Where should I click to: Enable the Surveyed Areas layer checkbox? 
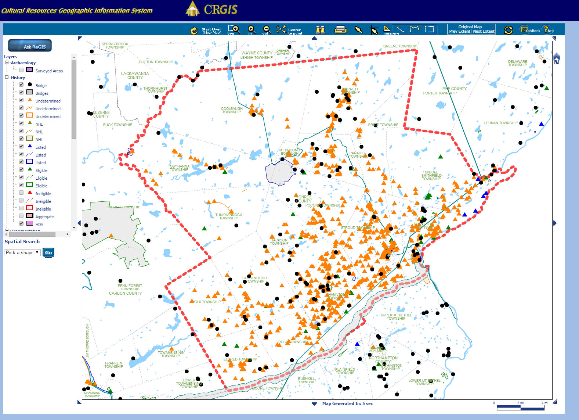(21, 70)
